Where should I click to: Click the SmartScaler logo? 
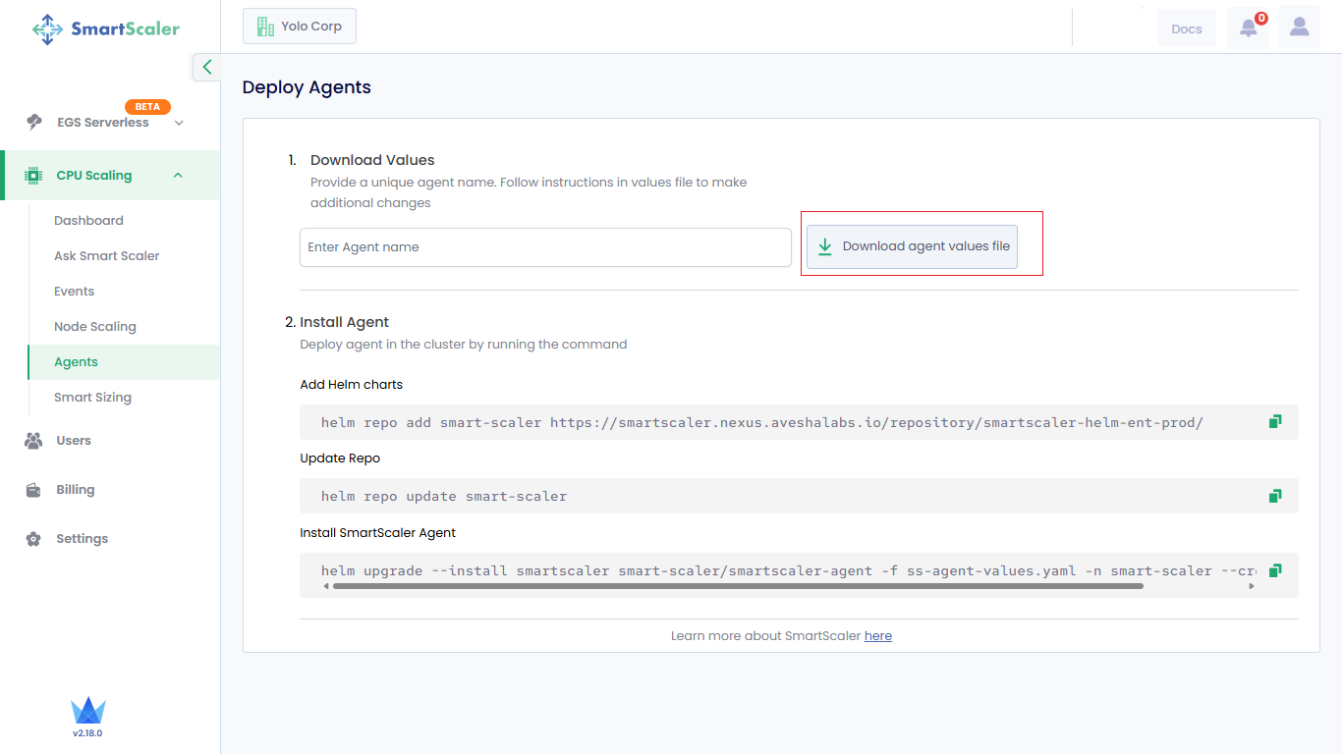(x=106, y=28)
